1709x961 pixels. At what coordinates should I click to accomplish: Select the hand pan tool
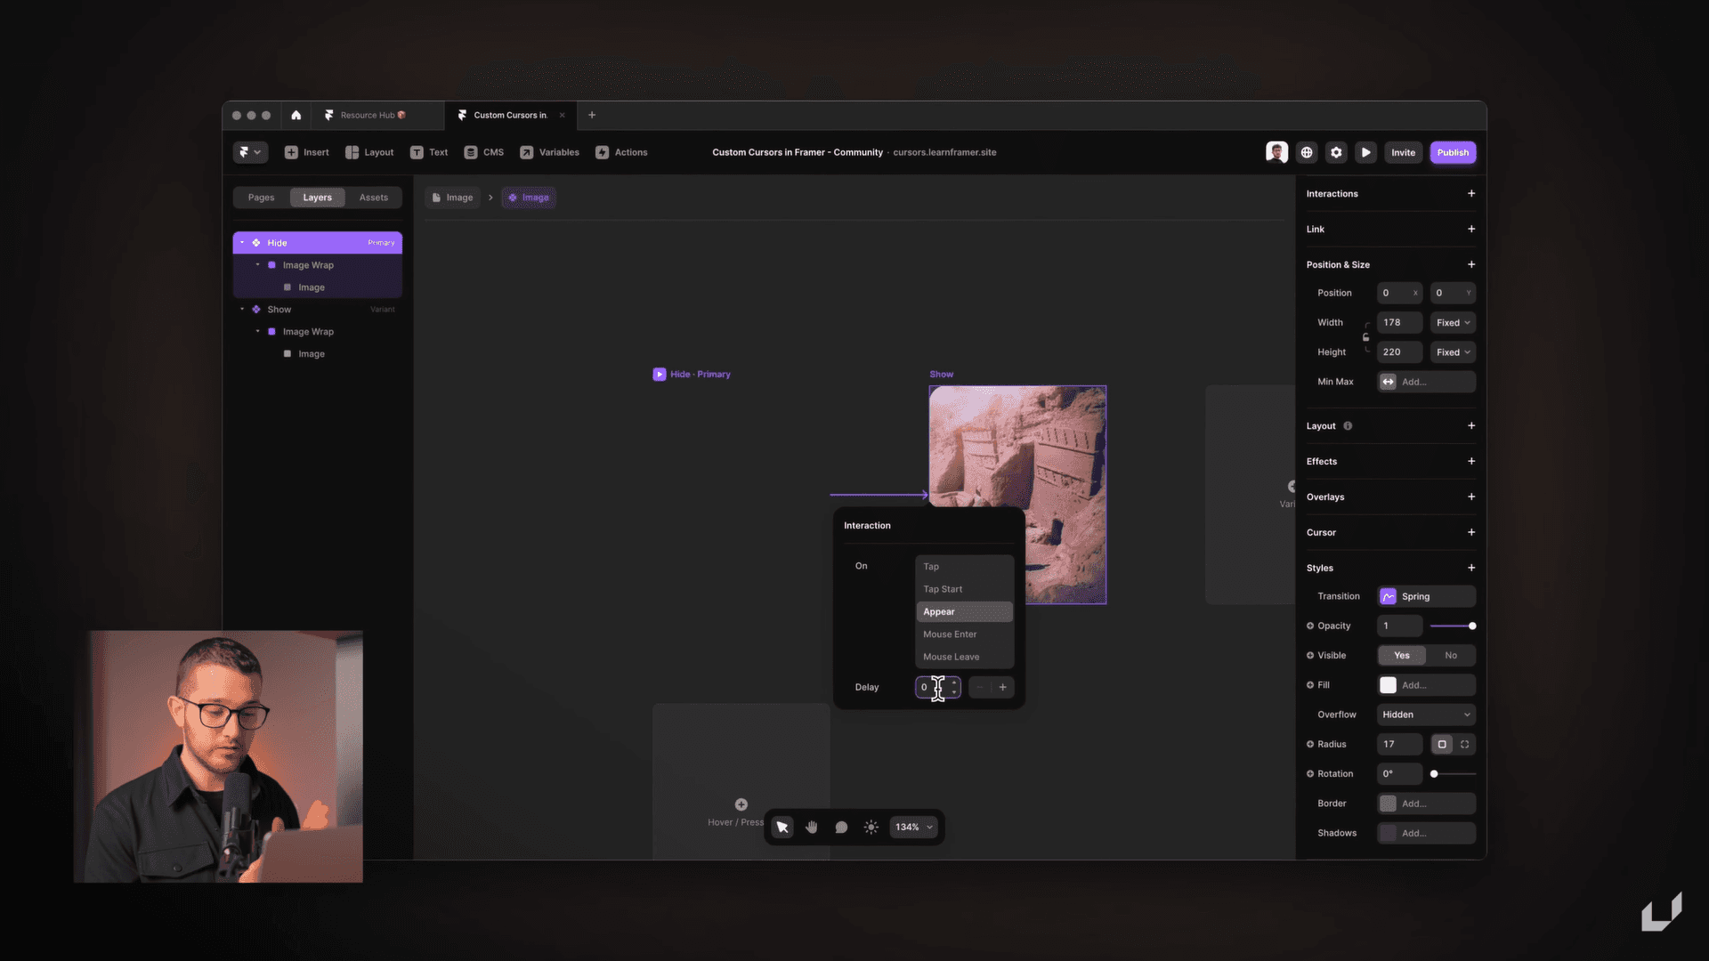click(812, 828)
